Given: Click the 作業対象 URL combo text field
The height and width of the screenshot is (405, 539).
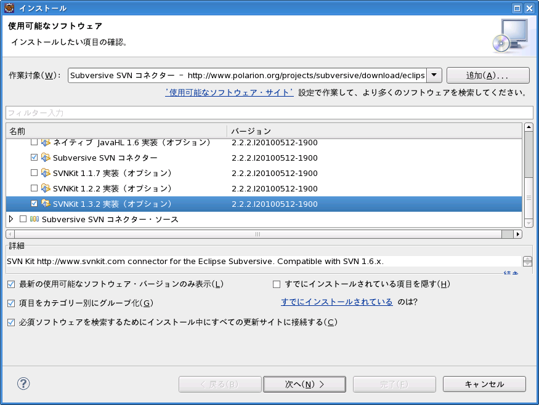Looking at the screenshot, I should [247, 75].
